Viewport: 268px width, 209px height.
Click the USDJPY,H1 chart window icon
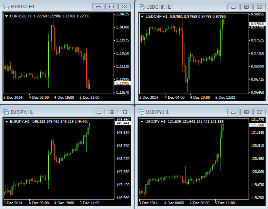(x=141, y=112)
